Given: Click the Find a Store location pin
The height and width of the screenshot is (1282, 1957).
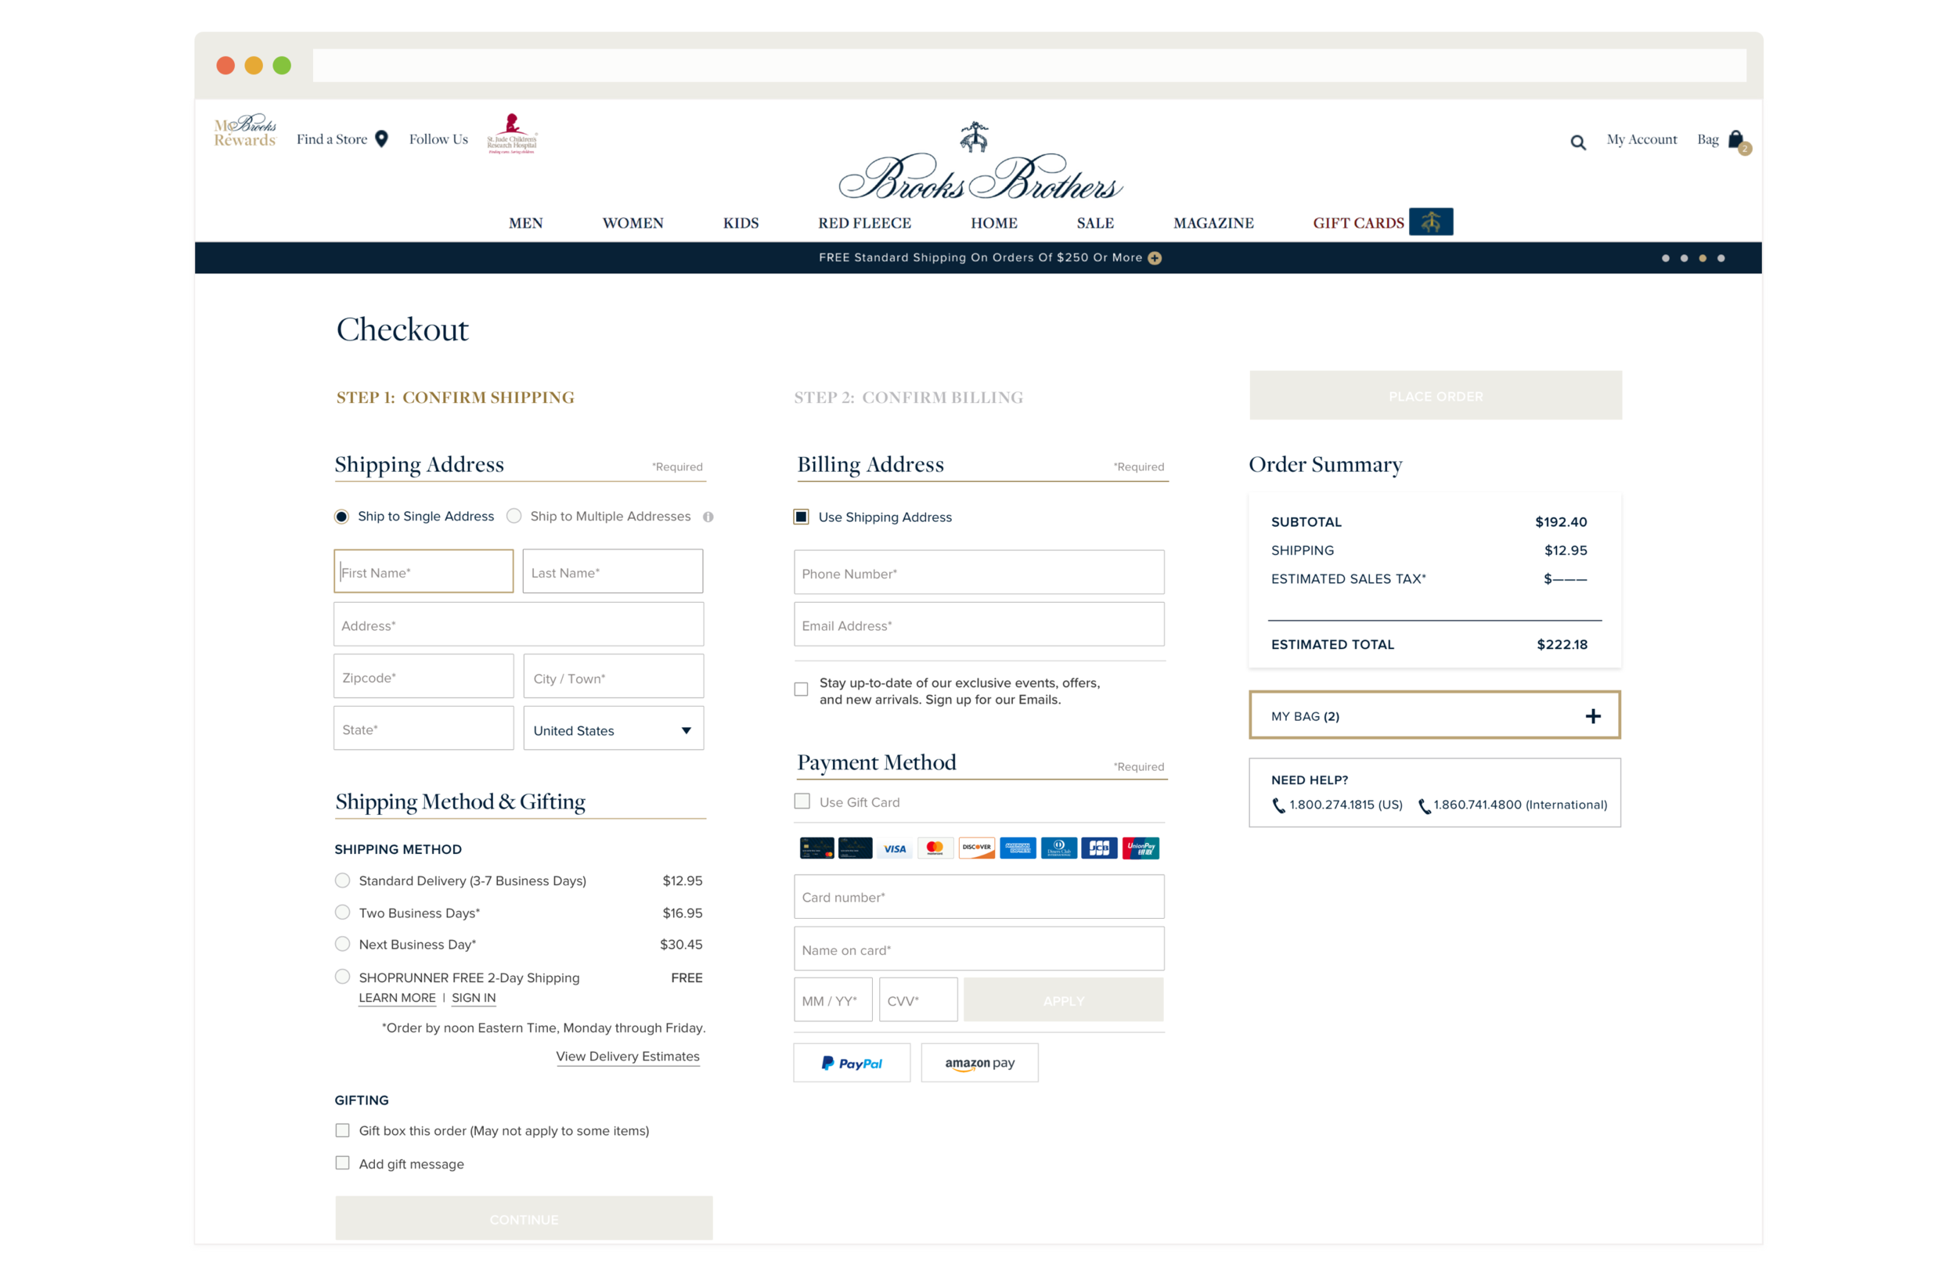Looking at the screenshot, I should [x=381, y=139].
